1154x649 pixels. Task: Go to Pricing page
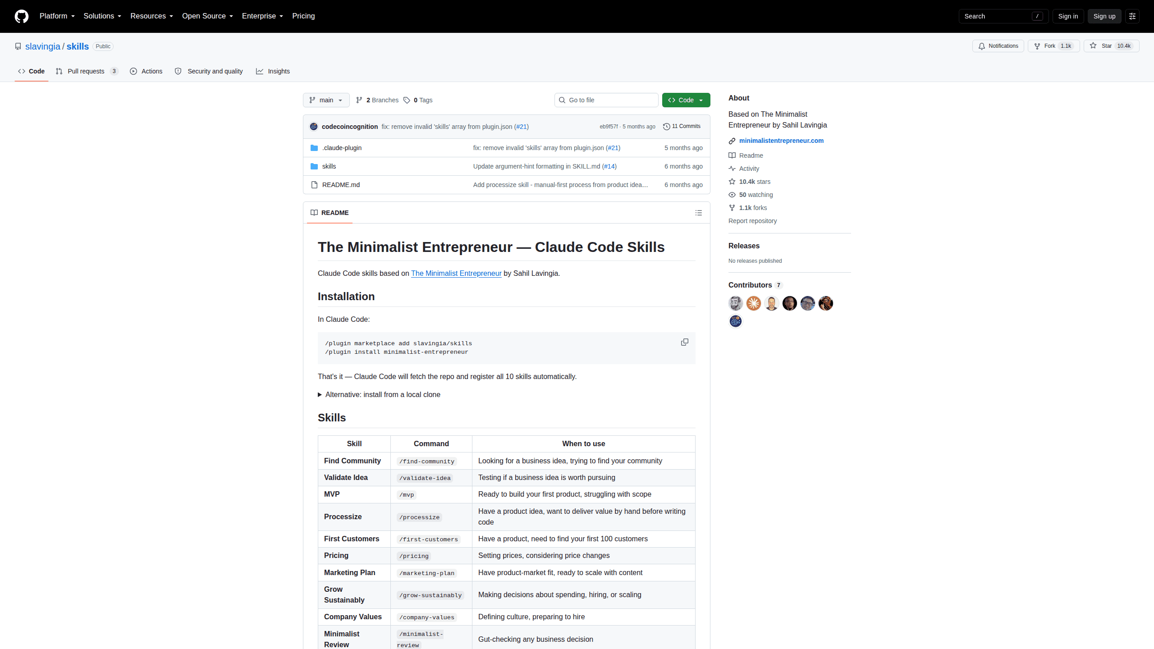coord(303,16)
